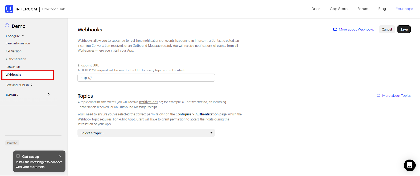Open the More about Topics link
Viewport: 420px width, 176px height.
click(x=396, y=96)
